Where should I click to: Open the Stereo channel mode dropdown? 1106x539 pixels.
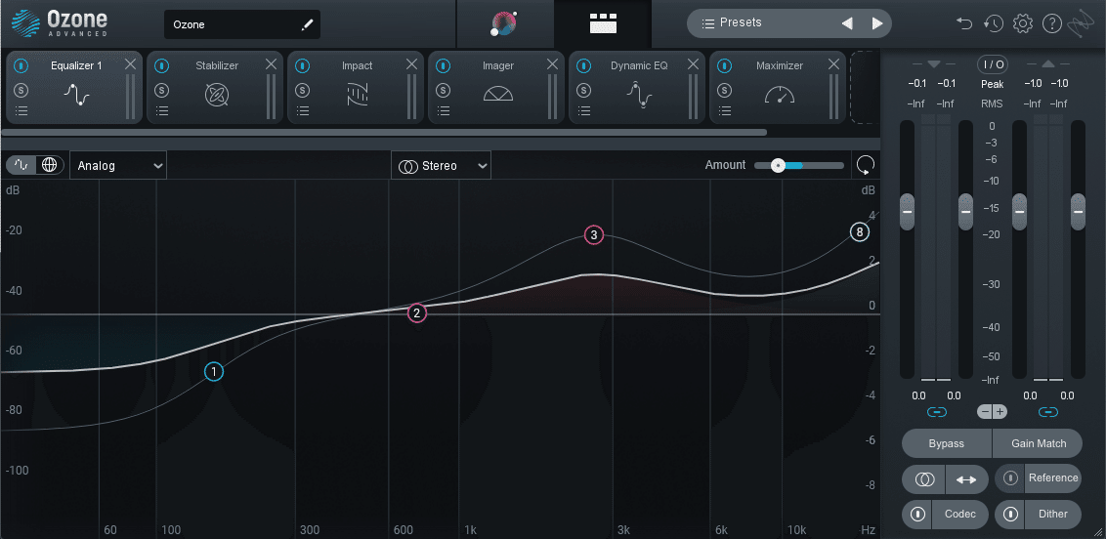coord(442,166)
